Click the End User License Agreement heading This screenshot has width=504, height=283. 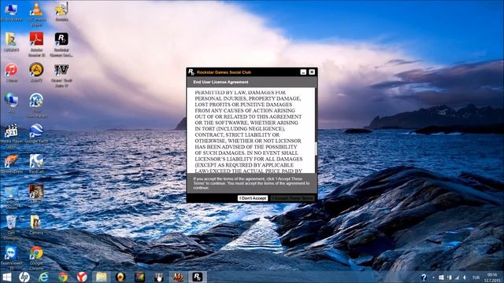pyautogui.click(x=220, y=82)
